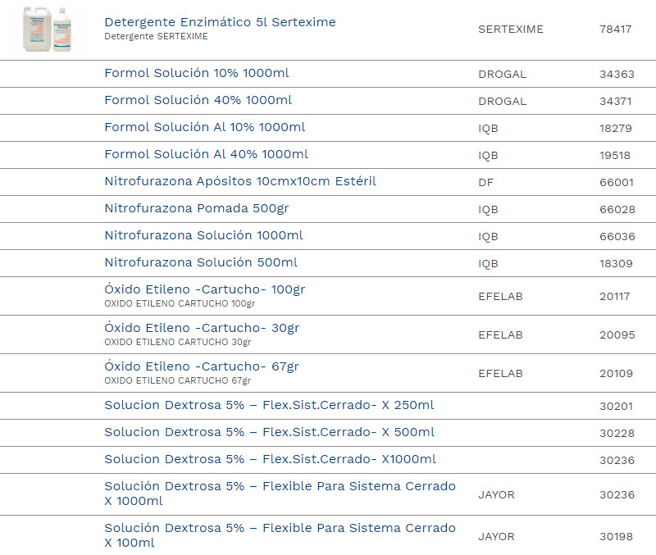
Task: Open Solucion Dextrosa 5% Flex.Sist.Cerrado X 250ml
Action: (269, 405)
